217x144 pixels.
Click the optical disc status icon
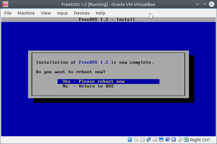(136, 140)
